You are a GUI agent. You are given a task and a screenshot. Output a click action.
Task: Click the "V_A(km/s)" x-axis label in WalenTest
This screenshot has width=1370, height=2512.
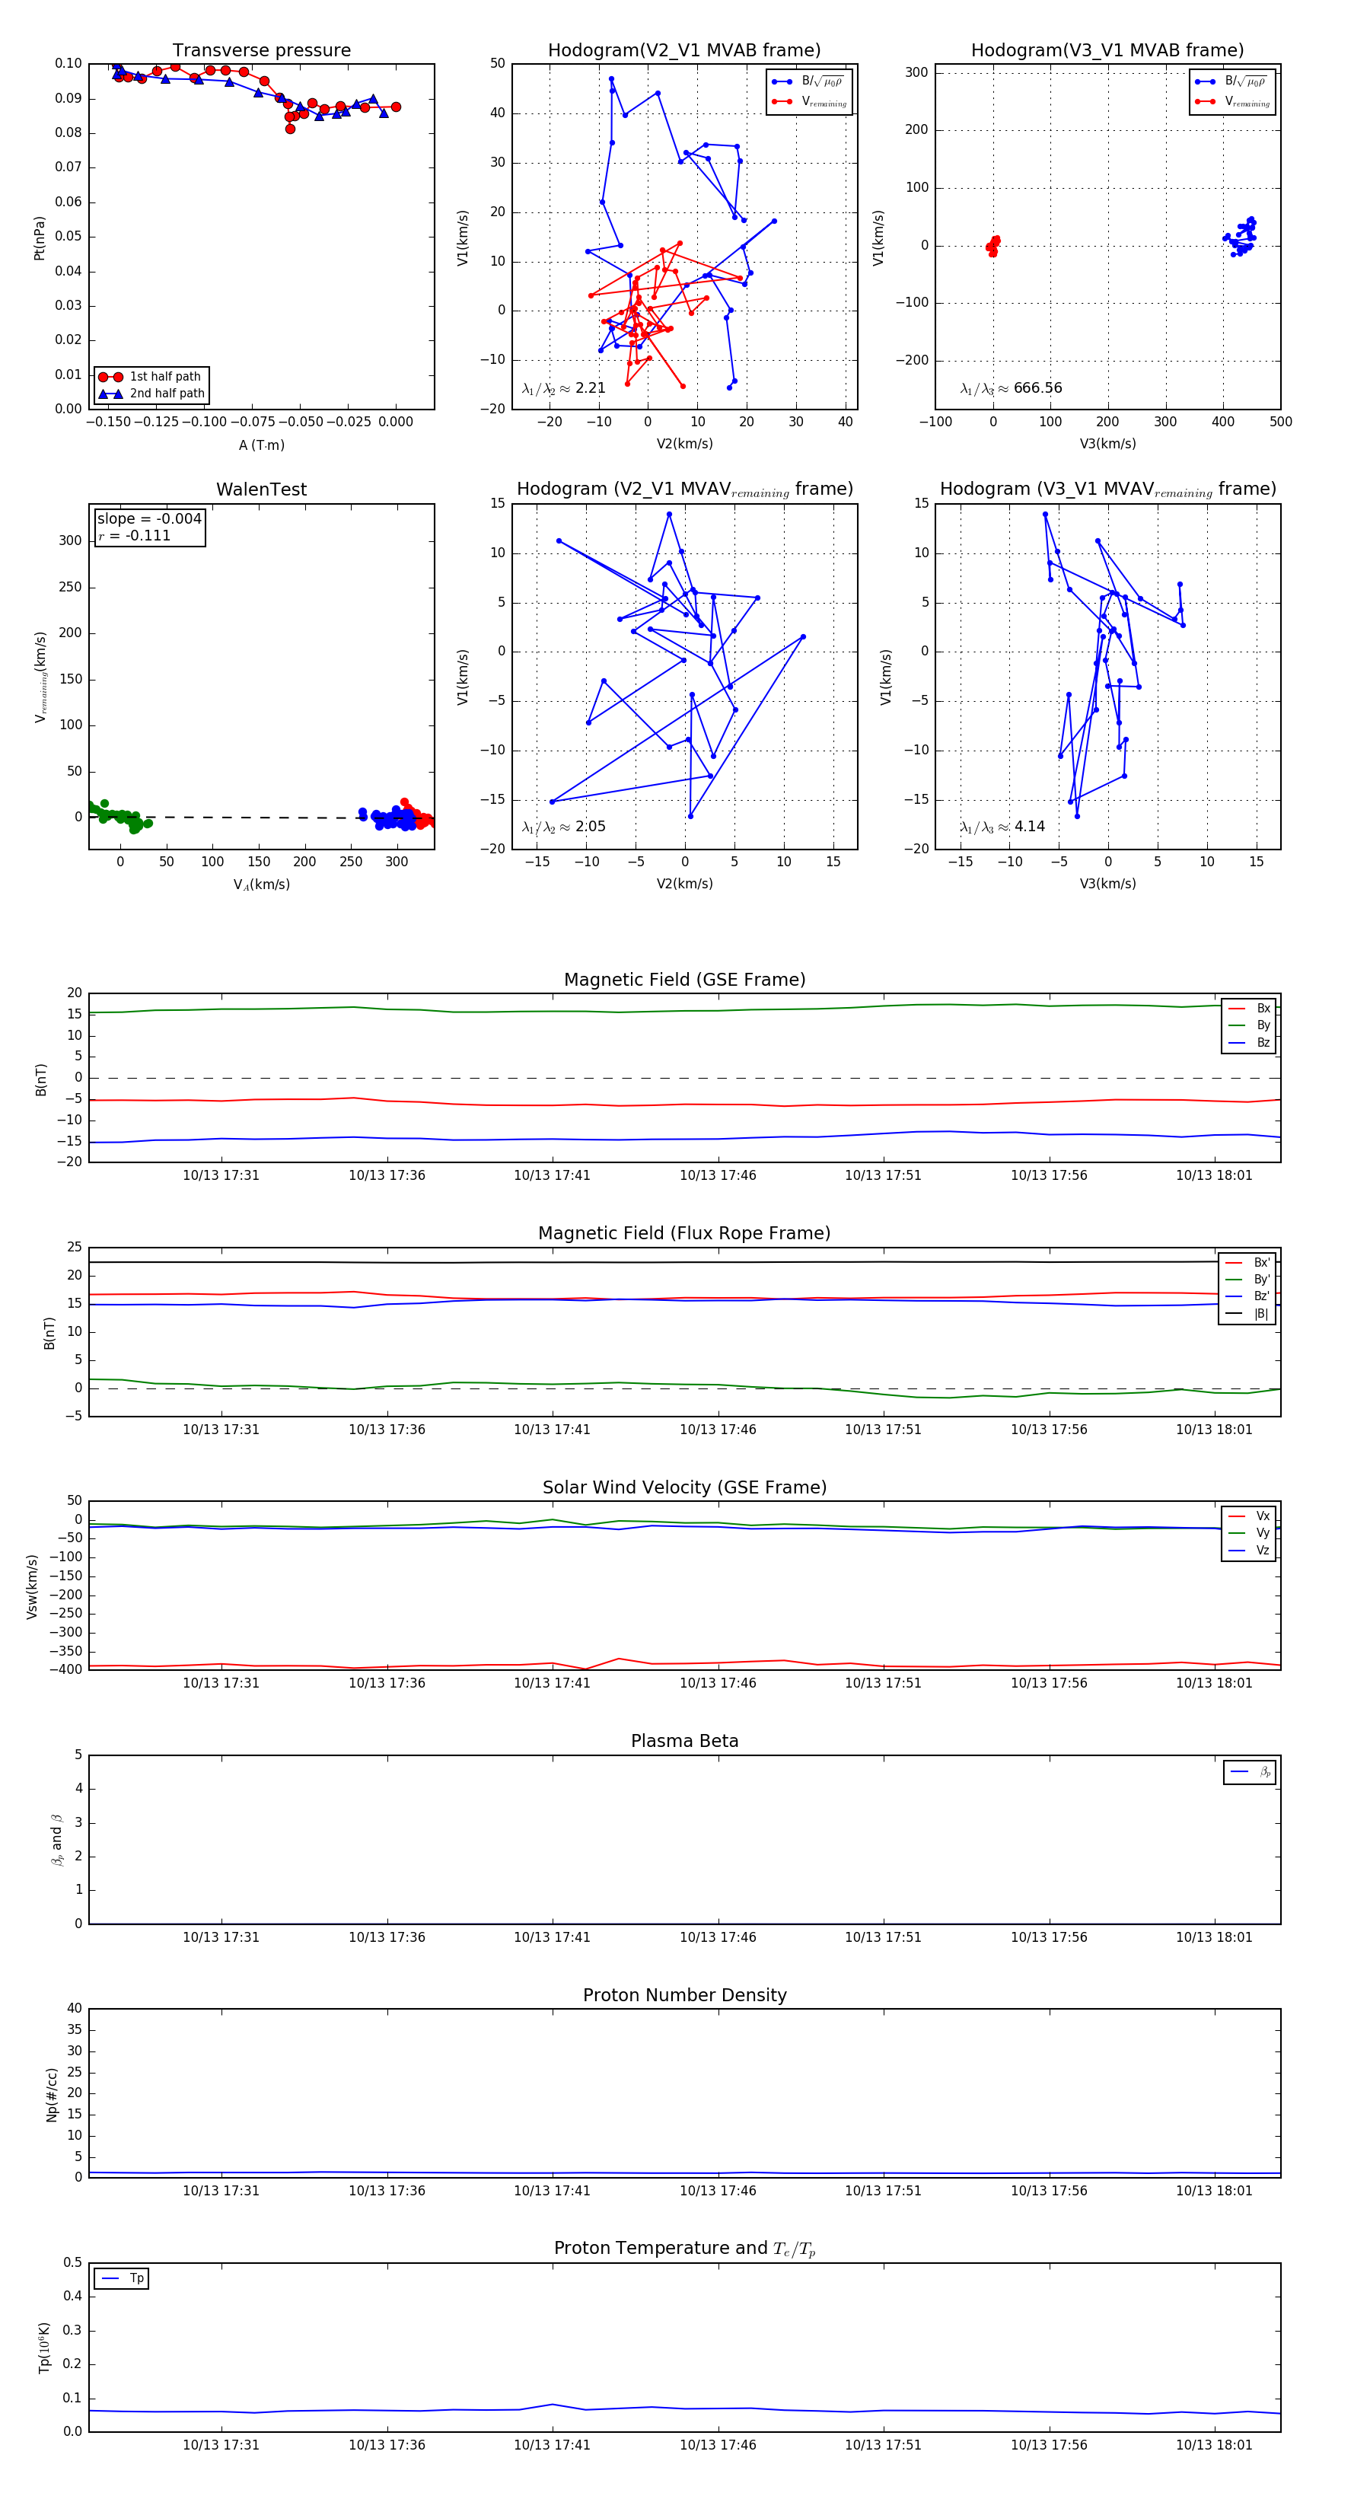coord(261,885)
